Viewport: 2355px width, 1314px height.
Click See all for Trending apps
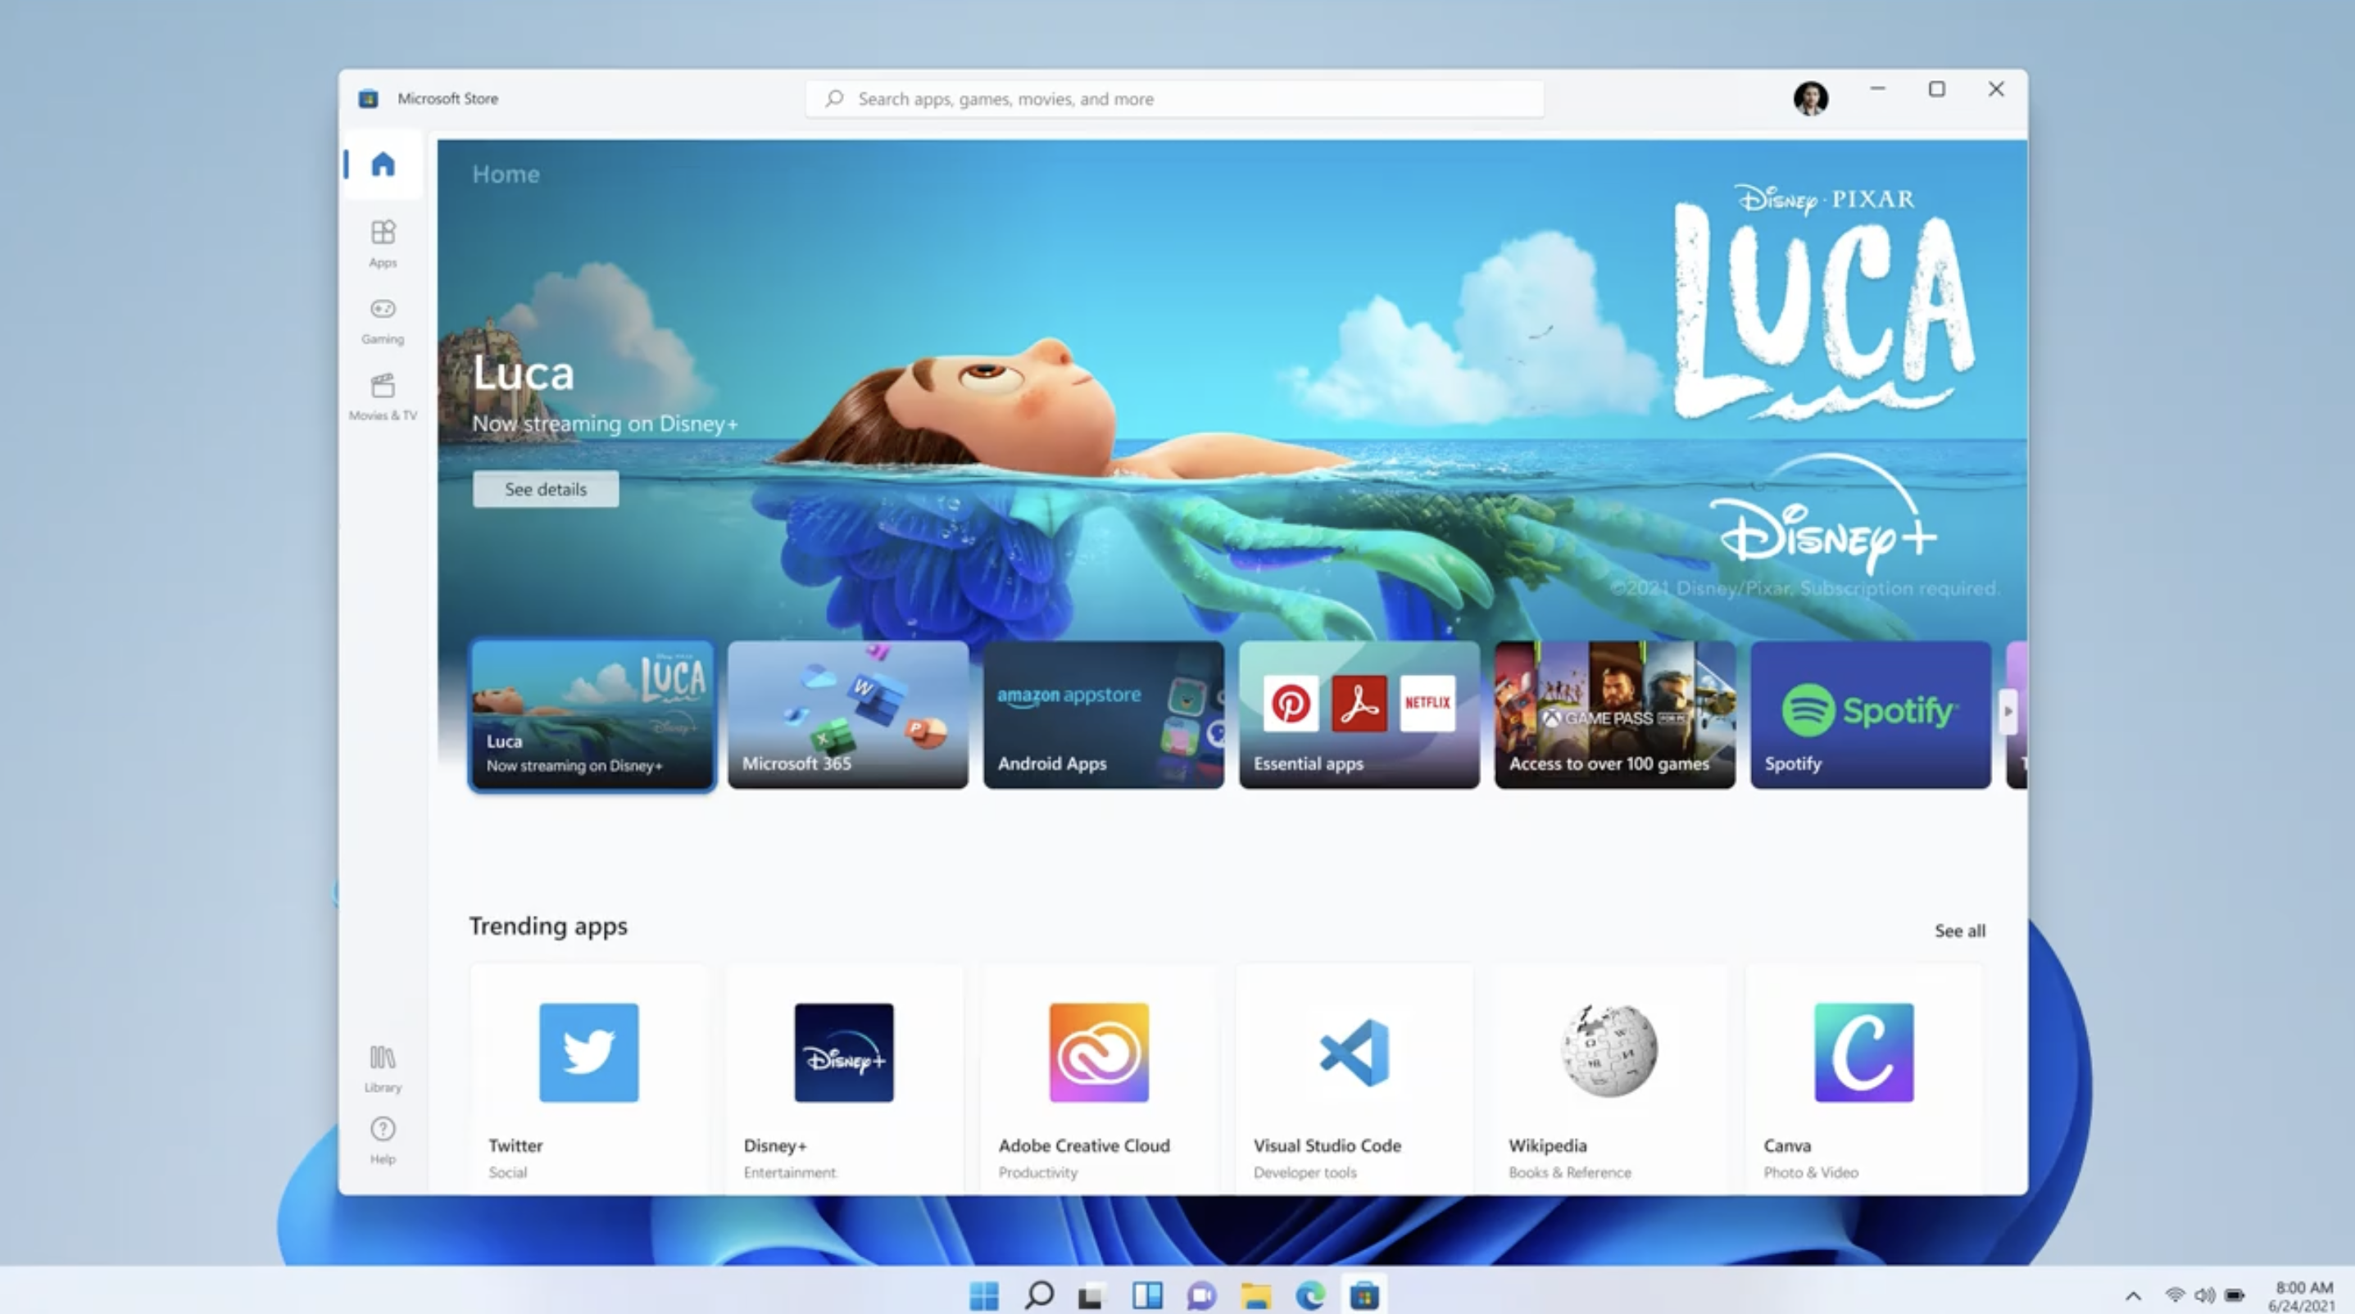coord(1959,931)
